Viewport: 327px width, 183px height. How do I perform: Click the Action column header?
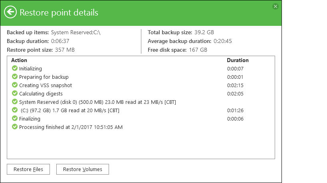pos(19,60)
